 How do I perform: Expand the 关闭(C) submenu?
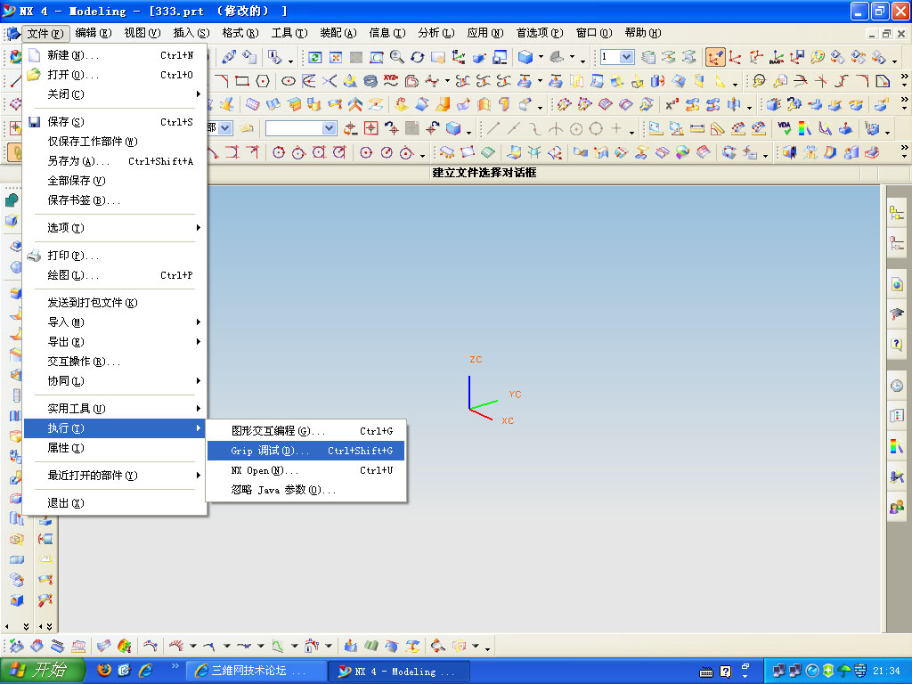click(x=115, y=94)
